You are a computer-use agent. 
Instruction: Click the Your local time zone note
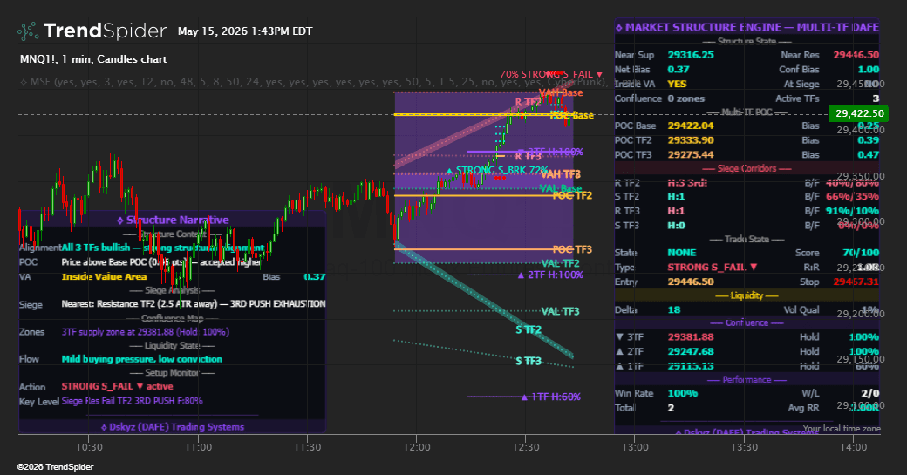coord(842,428)
